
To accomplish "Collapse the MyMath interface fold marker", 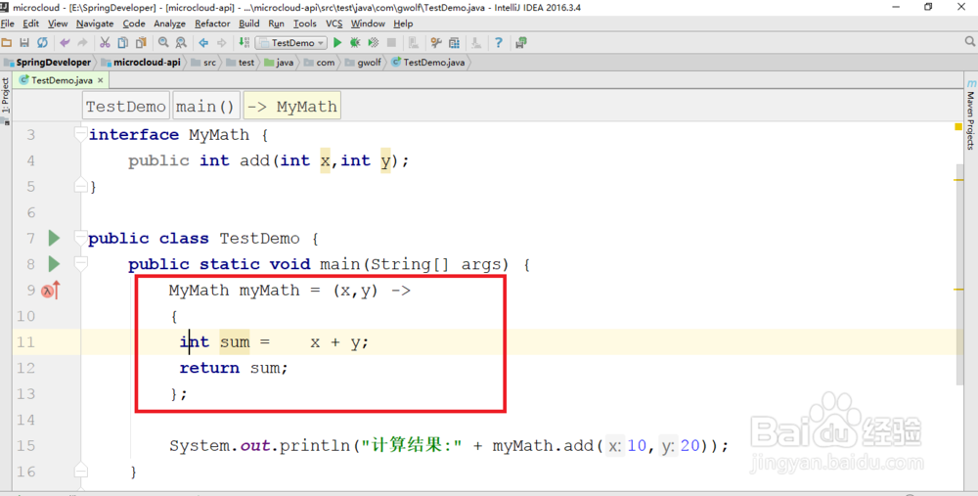I will click(x=80, y=133).
